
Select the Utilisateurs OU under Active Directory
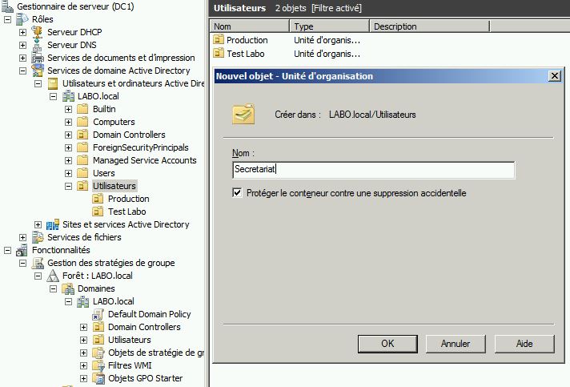[114, 186]
